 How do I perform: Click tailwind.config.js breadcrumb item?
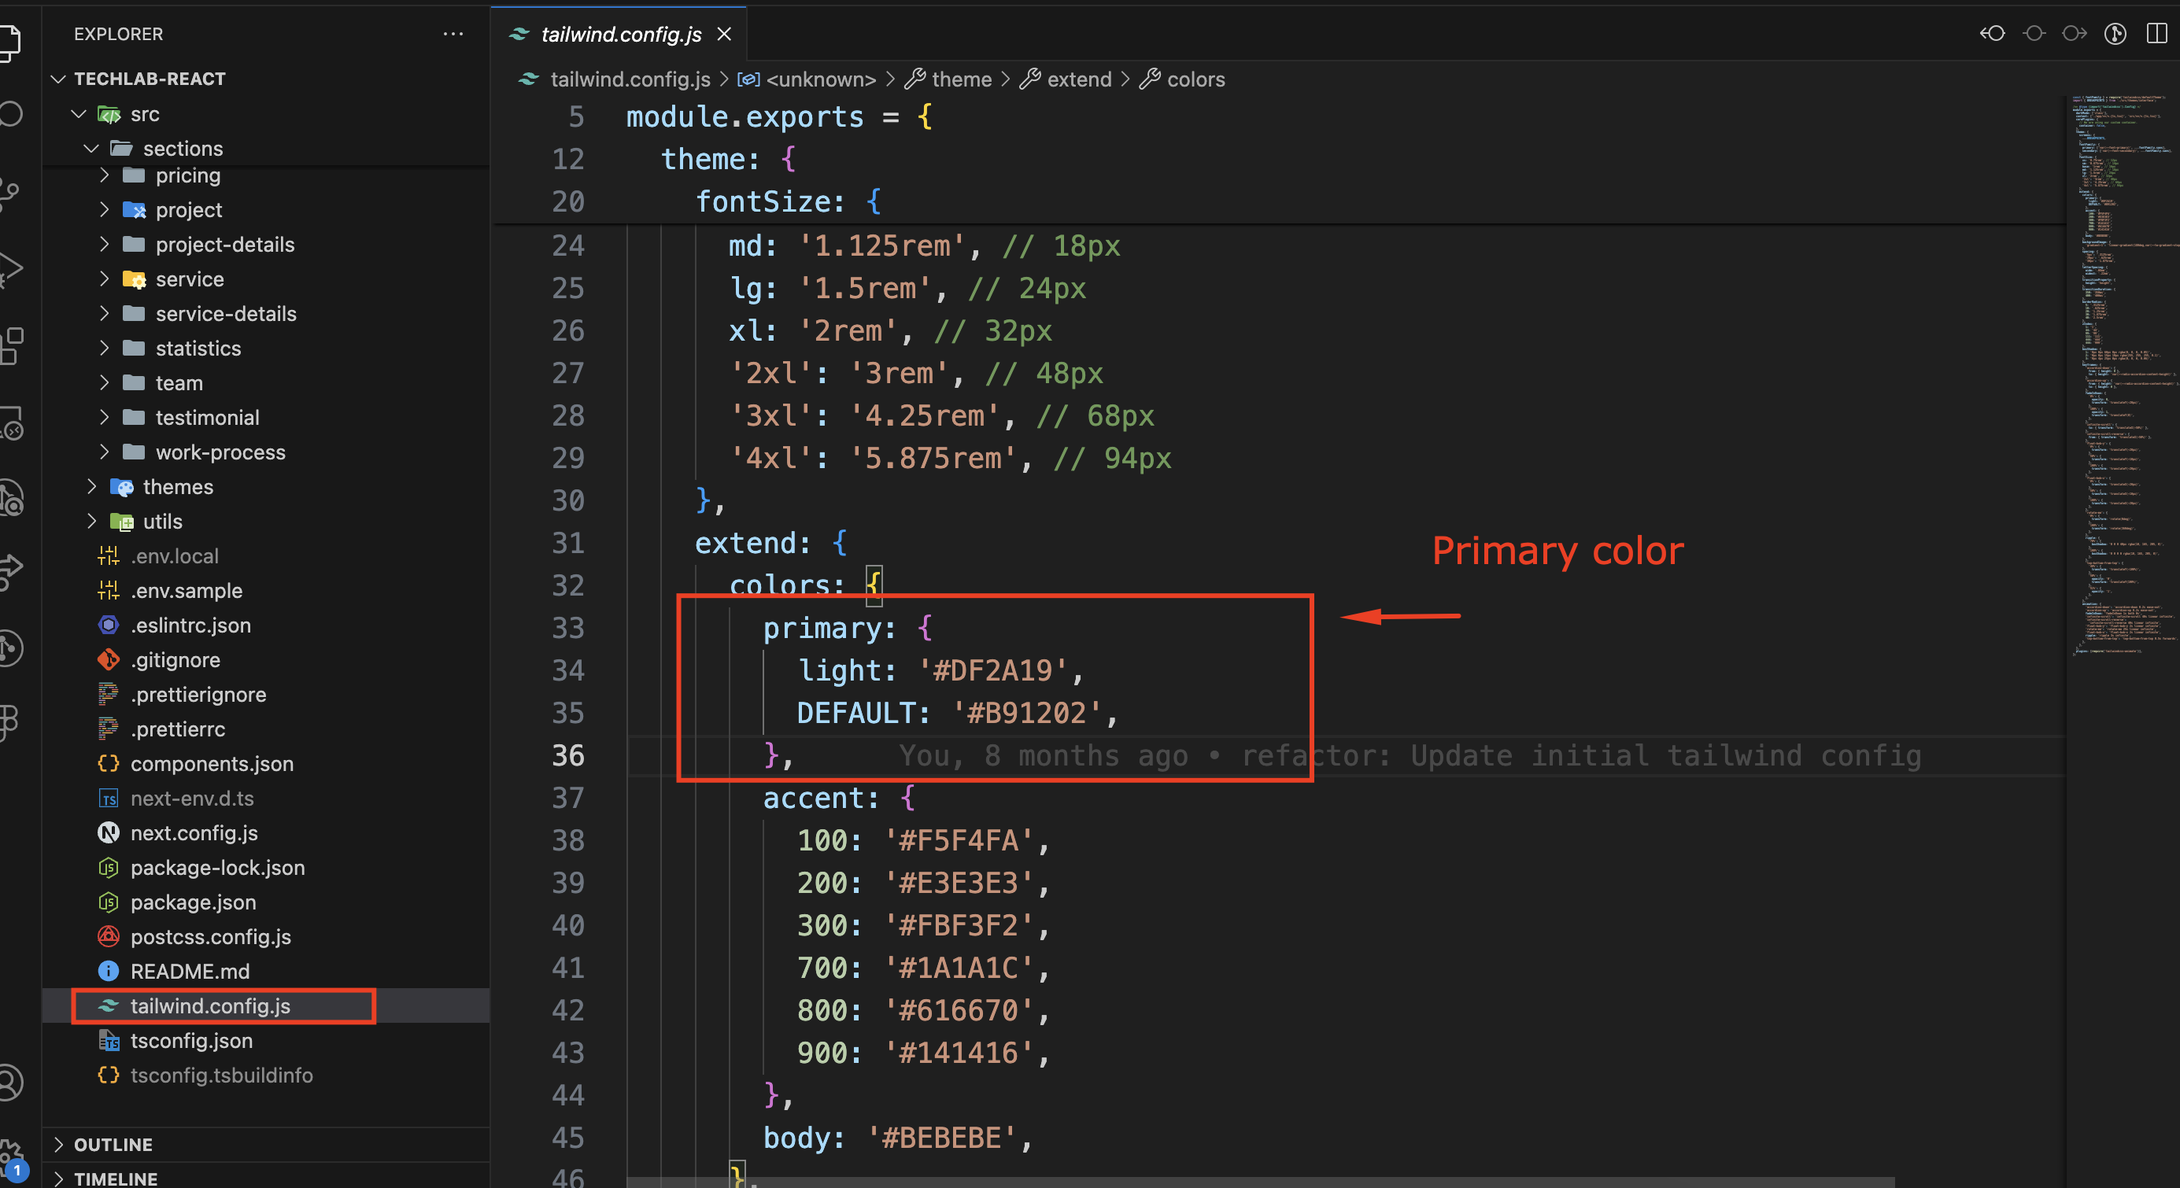click(630, 79)
